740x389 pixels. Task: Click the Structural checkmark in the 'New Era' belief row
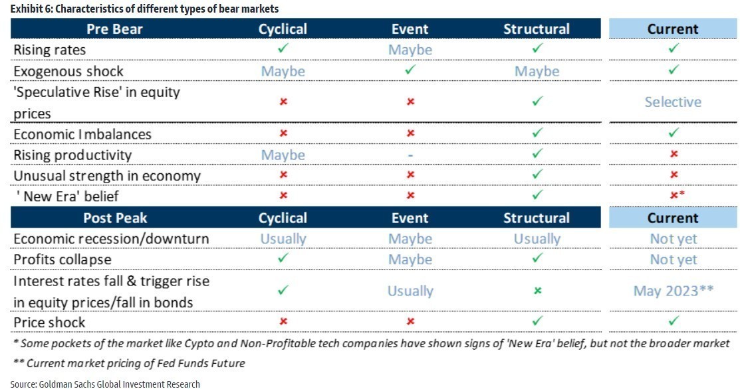tap(537, 194)
